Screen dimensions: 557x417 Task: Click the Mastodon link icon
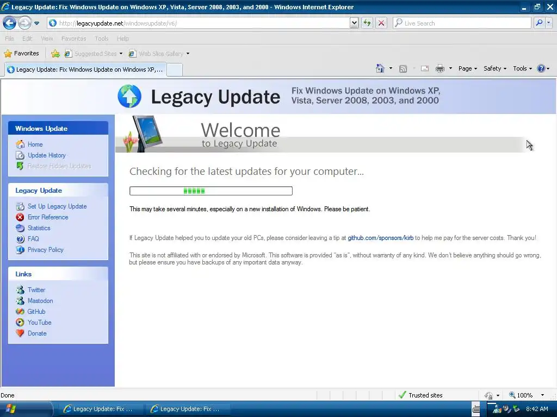click(20, 301)
